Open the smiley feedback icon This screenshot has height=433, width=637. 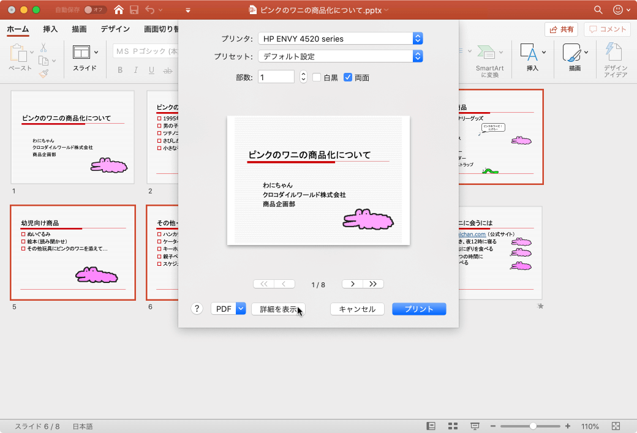point(618,10)
